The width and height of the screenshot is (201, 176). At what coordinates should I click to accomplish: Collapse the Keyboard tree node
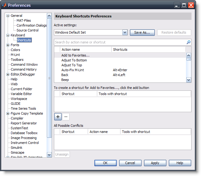tap(8, 35)
